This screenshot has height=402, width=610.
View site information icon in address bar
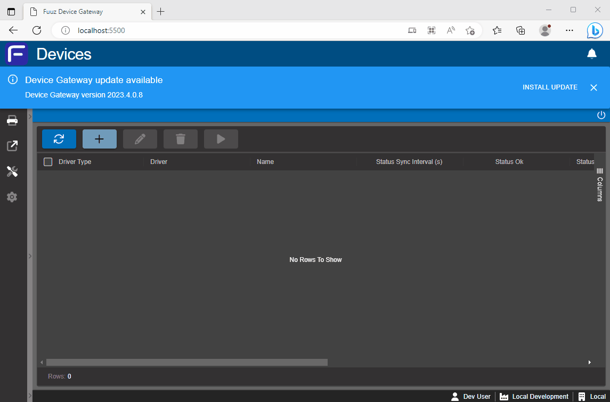point(66,30)
